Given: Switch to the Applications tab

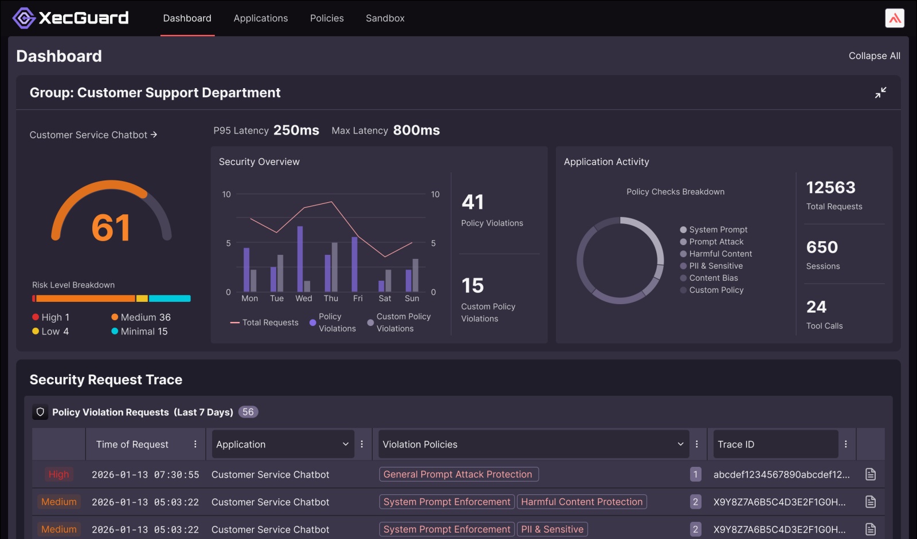Looking at the screenshot, I should (x=260, y=18).
